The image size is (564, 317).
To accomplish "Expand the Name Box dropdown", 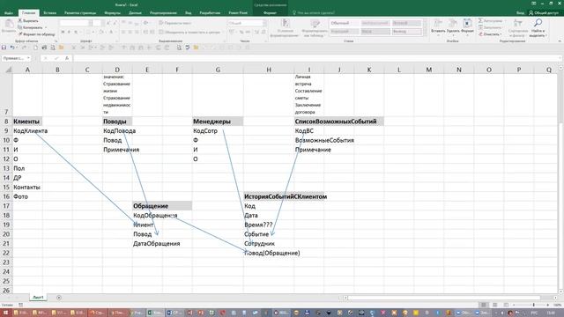I will pyautogui.click(x=28, y=58).
